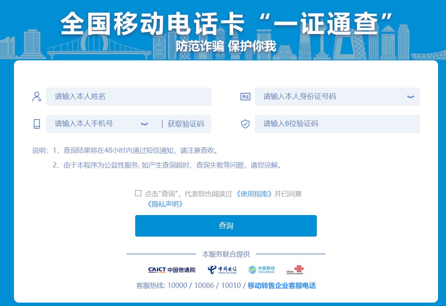Screen dimensions: 446x306
Task: Open the 《使用指南》 link
Action: (254, 194)
